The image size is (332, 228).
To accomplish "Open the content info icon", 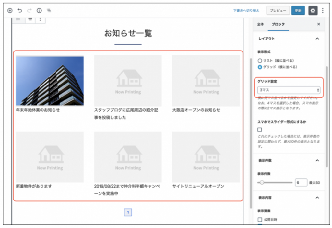I will coord(39,10).
